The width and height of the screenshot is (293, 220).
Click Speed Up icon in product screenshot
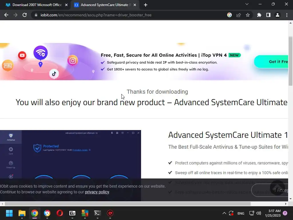point(11,165)
